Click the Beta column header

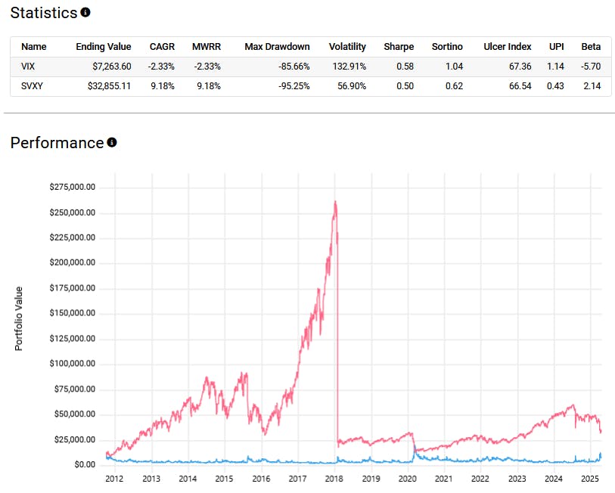coord(591,46)
